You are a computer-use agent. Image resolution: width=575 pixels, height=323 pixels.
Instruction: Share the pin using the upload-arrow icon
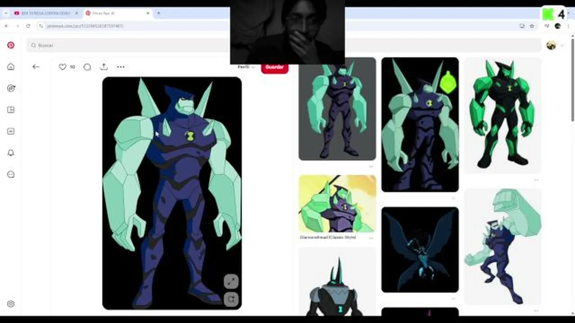pyautogui.click(x=104, y=66)
